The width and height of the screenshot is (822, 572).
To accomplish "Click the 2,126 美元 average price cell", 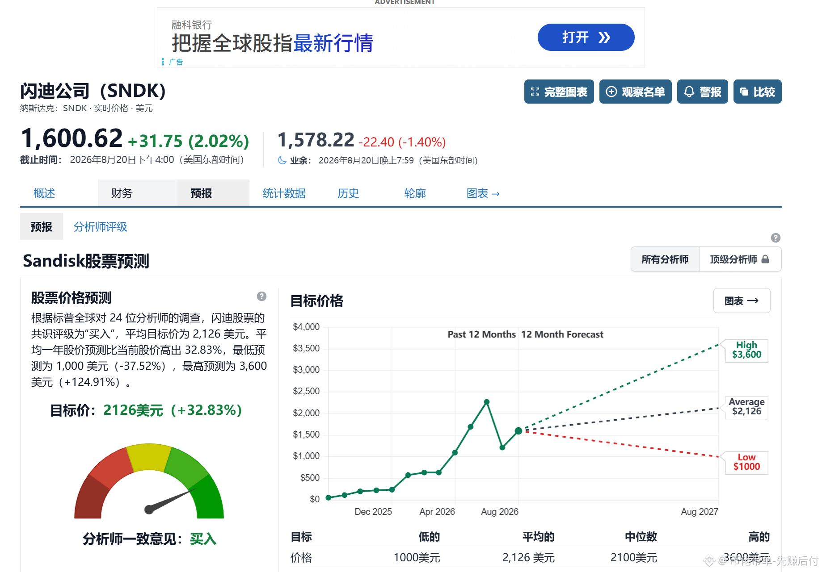I will pyautogui.click(x=528, y=557).
